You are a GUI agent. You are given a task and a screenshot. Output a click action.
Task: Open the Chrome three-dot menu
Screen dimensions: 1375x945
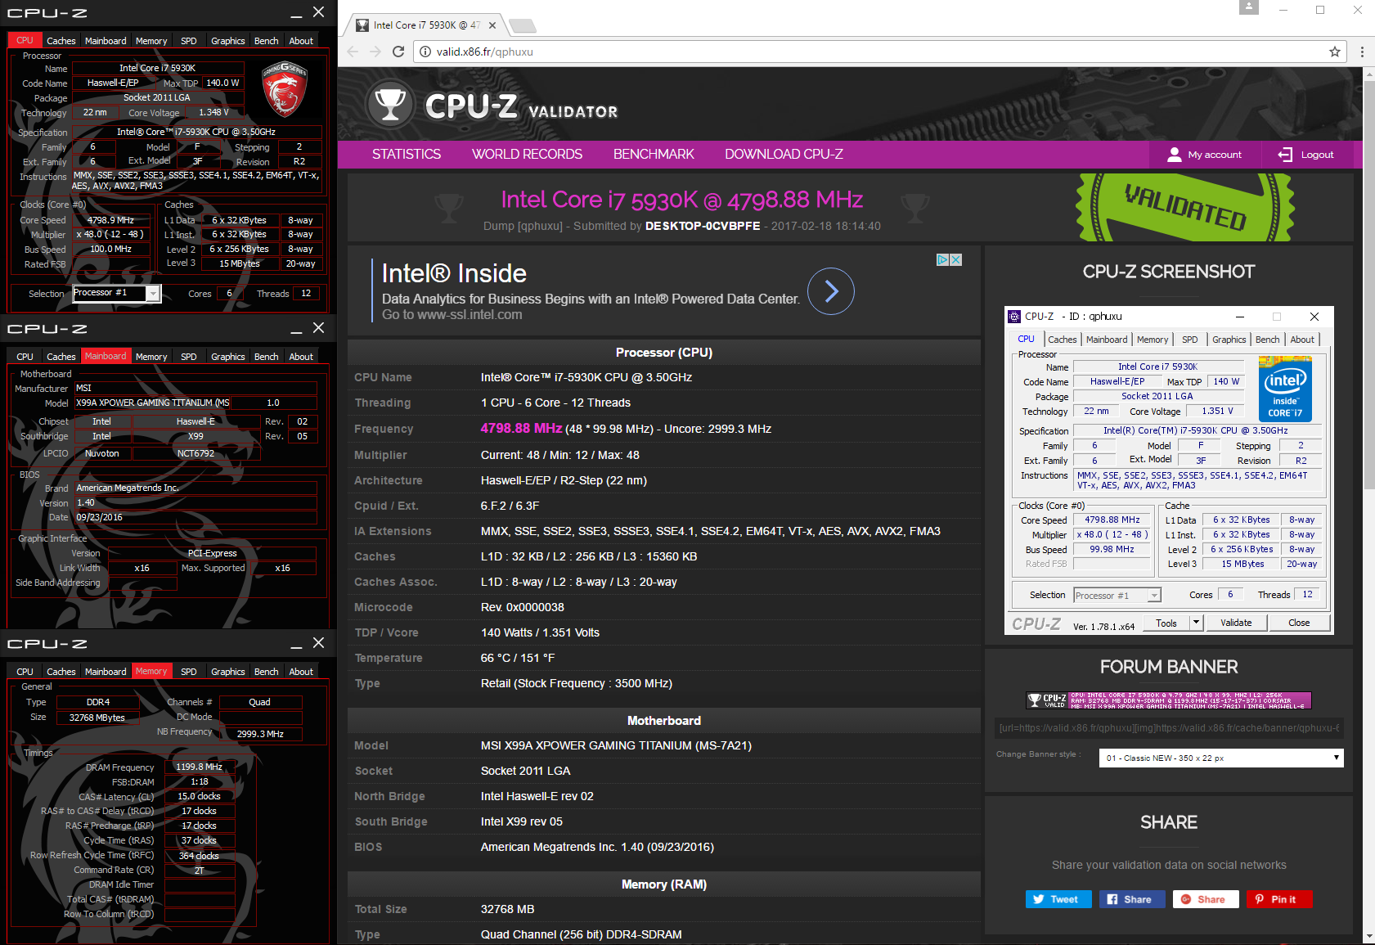click(1362, 52)
